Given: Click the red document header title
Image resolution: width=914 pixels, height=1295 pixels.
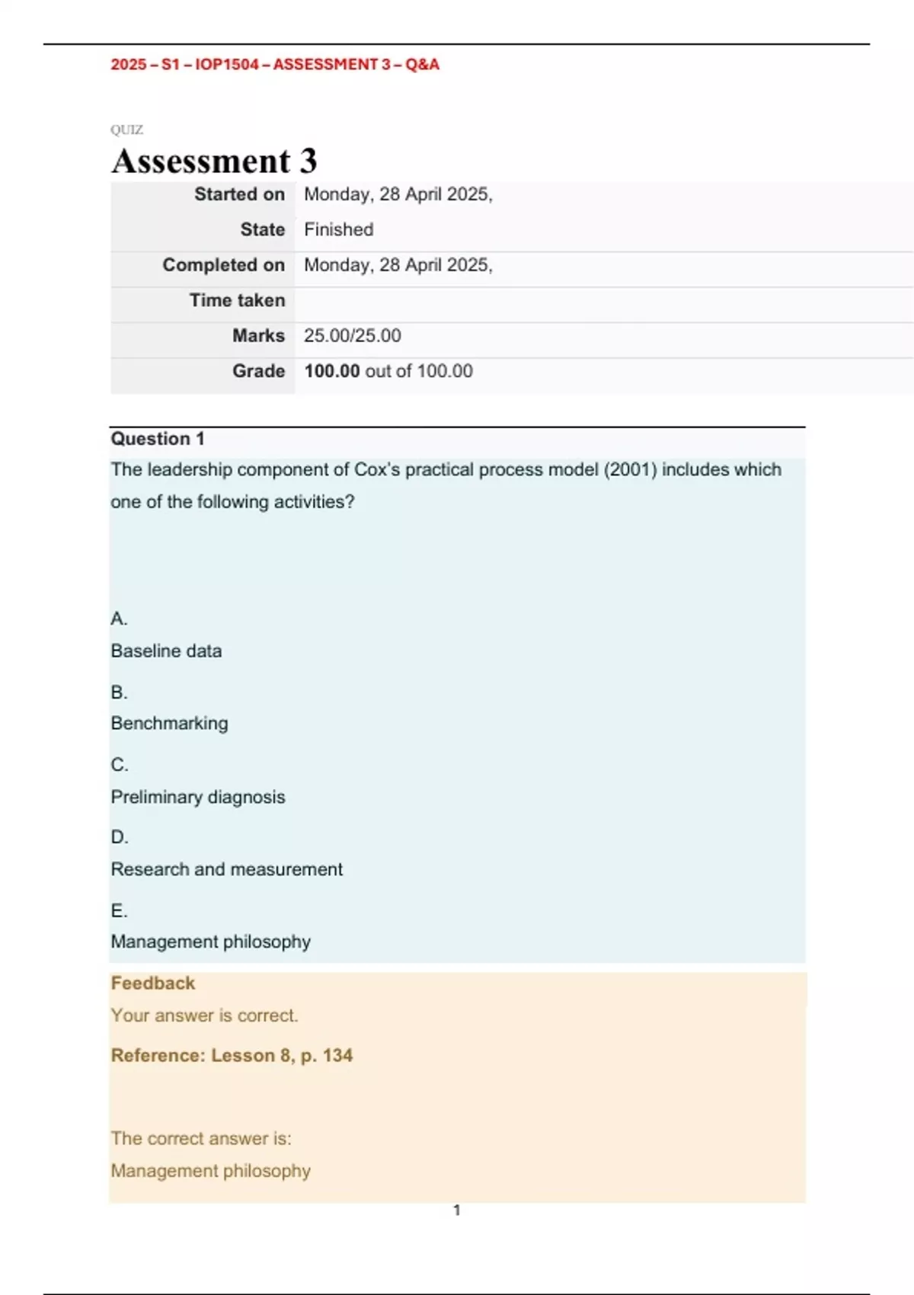Looking at the screenshot, I should click(x=275, y=65).
